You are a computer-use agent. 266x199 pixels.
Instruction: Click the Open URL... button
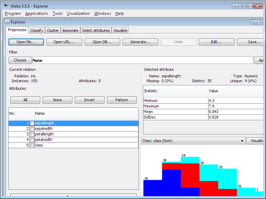[x=64, y=42]
